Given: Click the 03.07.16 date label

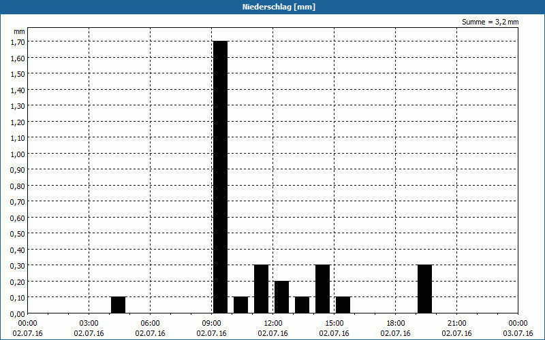Looking at the screenshot, I should (x=518, y=333).
